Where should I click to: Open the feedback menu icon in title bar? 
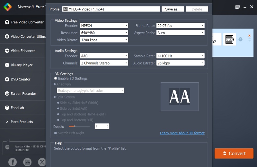coord(237,7)
